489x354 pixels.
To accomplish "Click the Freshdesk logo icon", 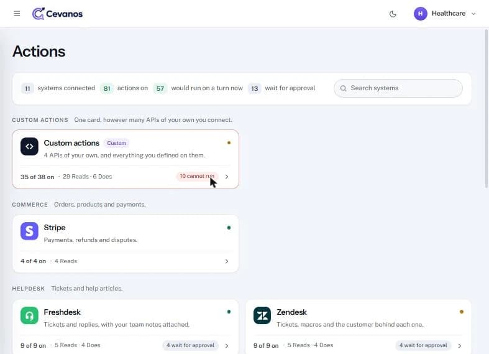I will click(x=29, y=315).
